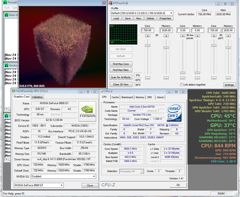Click the Find Max Core button
The height and width of the screenshot is (197, 240).
tap(121, 64)
